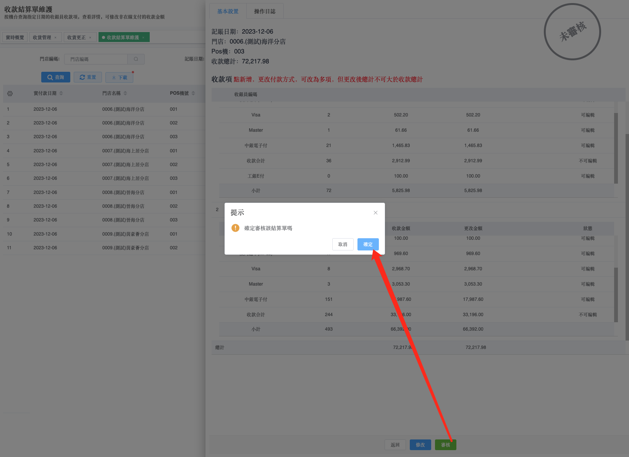Click the first cashier table's vertical scrollbar
This screenshot has height=457, width=629.
pos(616,148)
